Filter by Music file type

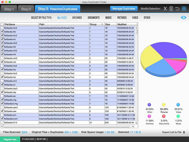point(108,18)
